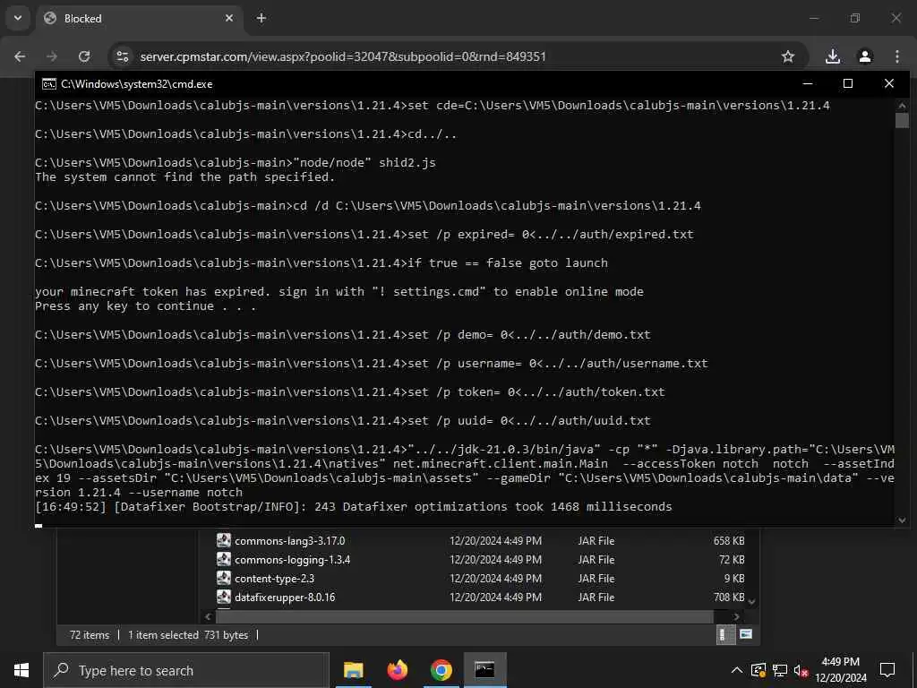Open Chrome downloads icon
This screenshot has width=917, height=688.
pyautogui.click(x=833, y=56)
